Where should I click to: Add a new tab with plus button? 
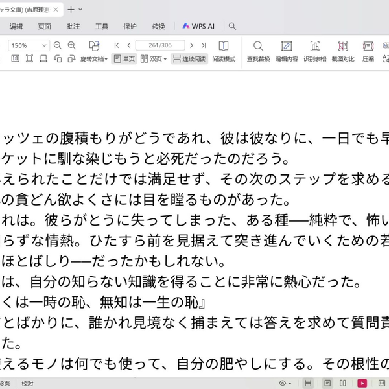[x=71, y=10]
